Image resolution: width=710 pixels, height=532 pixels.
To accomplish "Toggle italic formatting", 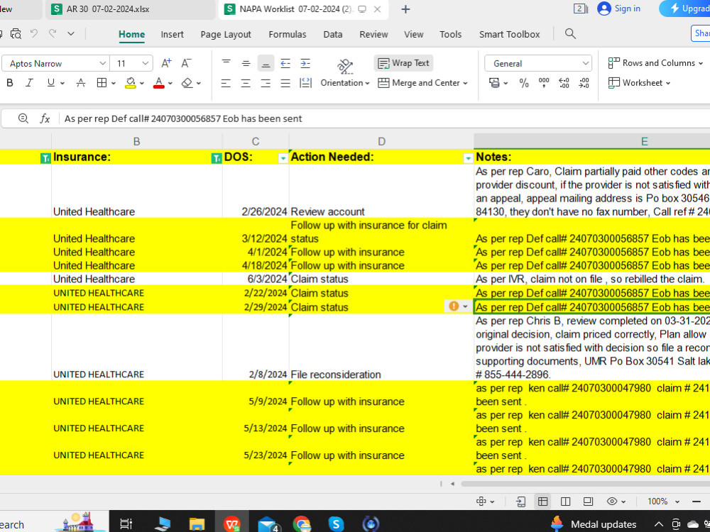I will [x=29, y=83].
